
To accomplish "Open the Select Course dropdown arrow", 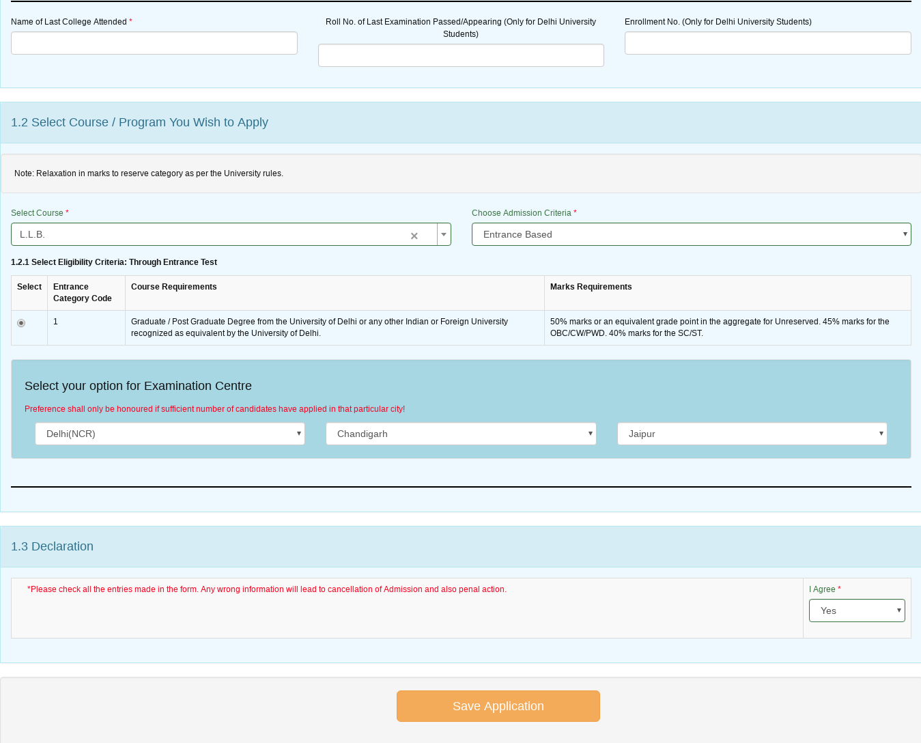I will (x=444, y=234).
